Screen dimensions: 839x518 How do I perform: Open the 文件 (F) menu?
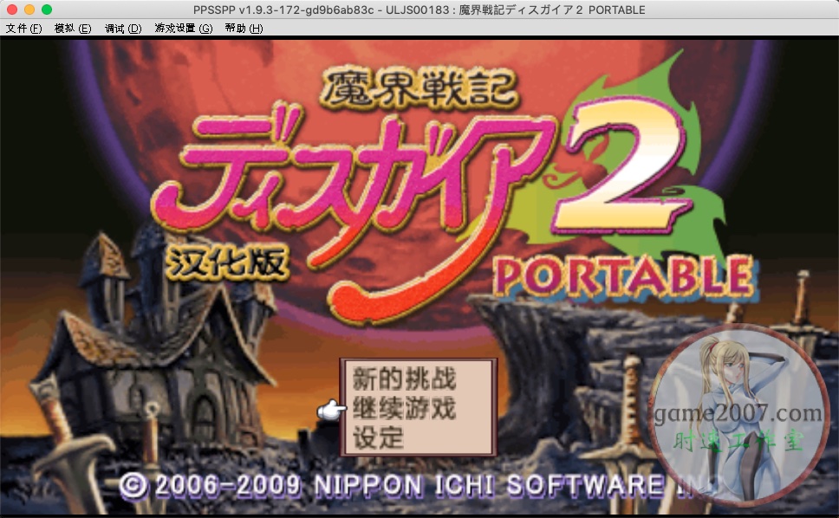23,29
